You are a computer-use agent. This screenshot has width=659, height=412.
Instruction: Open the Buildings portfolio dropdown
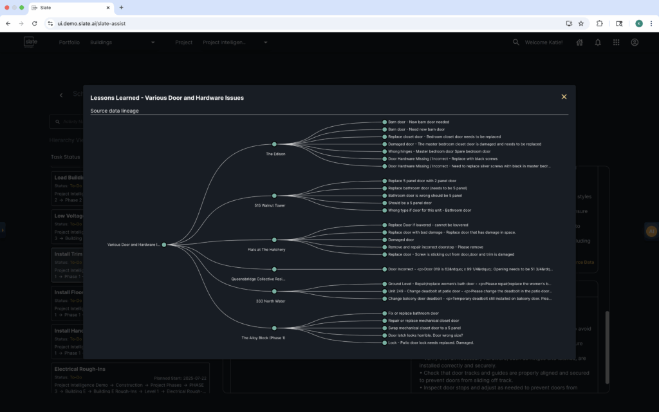[122, 42]
